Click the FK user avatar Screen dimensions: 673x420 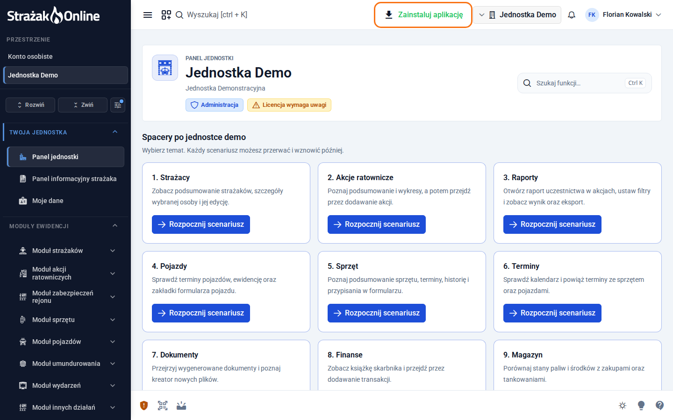click(x=592, y=15)
